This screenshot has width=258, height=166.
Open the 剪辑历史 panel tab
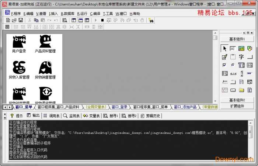click(150, 116)
